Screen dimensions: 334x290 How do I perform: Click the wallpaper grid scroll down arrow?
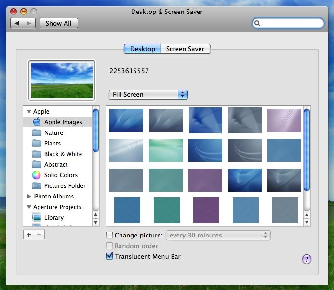coord(307,223)
